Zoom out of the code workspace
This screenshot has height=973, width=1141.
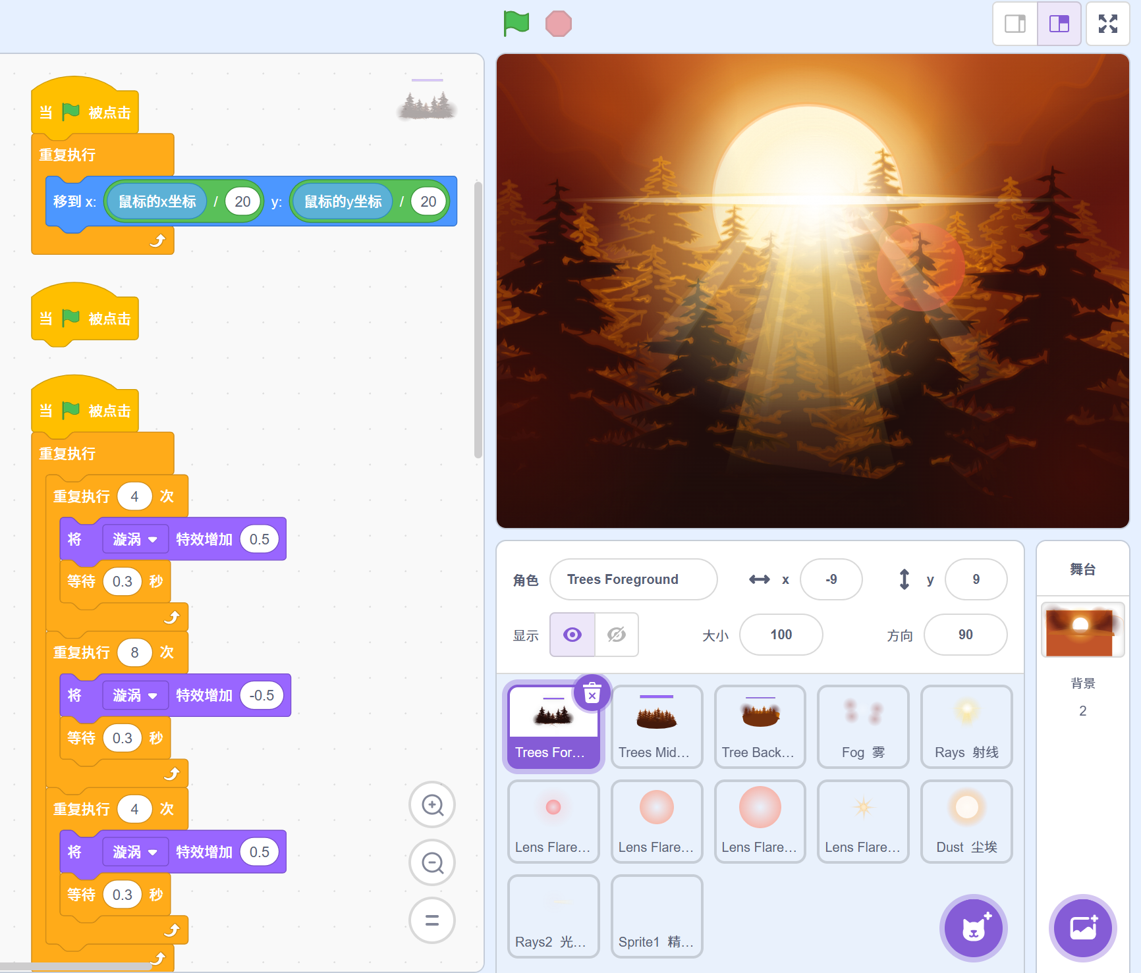click(432, 862)
